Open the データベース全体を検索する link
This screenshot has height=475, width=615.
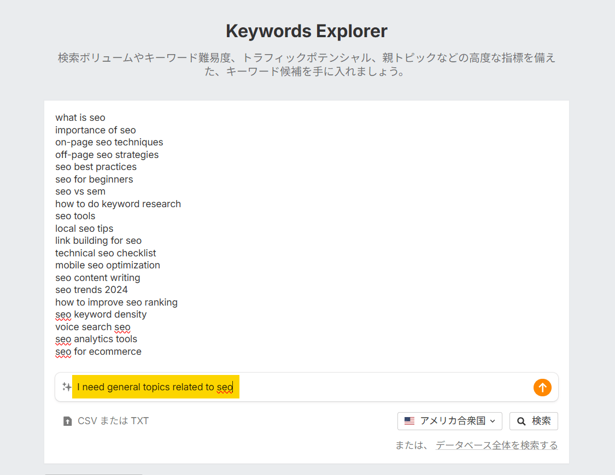coord(496,445)
